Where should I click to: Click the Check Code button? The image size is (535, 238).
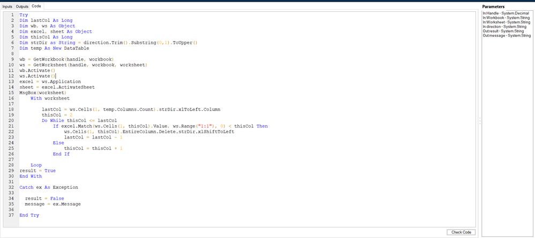point(462,232)
